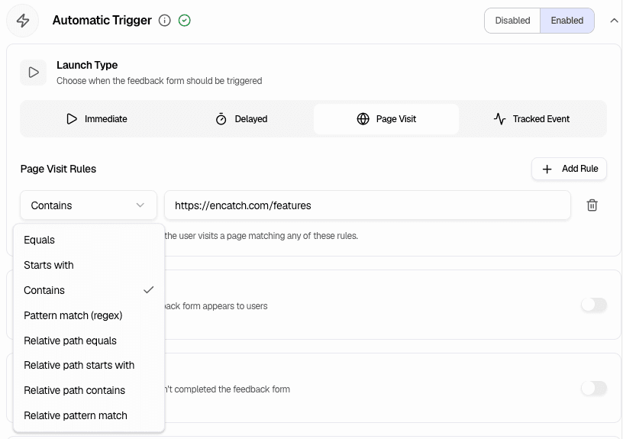Viewport: 623px width, 439px height.
Task: Collapse the Automatic Trigger section
Action: point(614,21)
